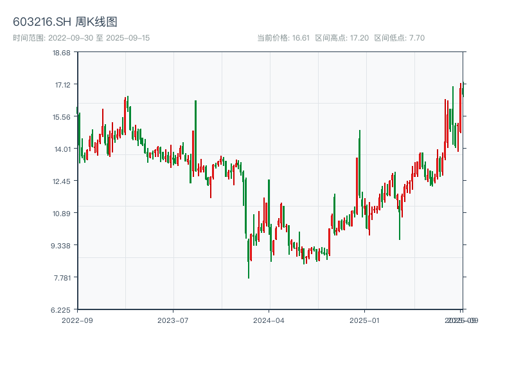Click the tall green candle of mid-2023
Screen dimensions: 514x386
tap(196, 136)
